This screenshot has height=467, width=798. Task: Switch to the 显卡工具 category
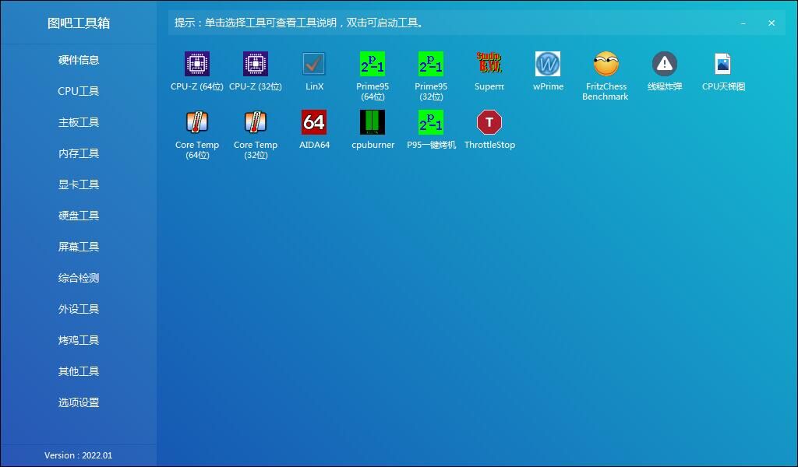point(79,184)
